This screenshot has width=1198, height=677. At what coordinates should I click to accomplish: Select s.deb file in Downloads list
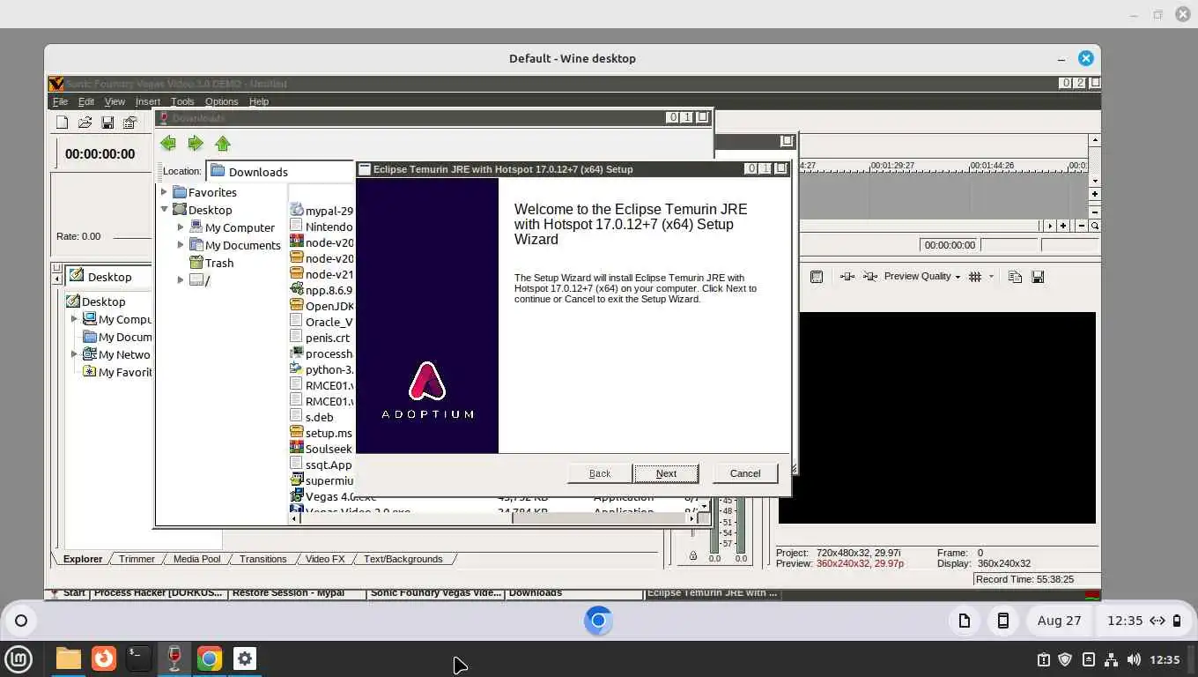pyautogui.click(x=313, y=417)
